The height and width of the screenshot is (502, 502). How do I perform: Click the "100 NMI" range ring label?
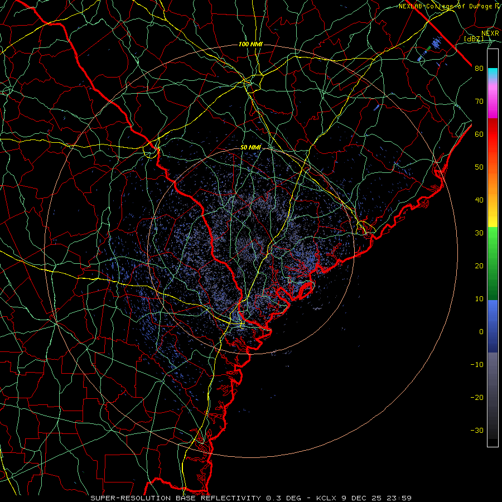pyautogui.click(x=250, y=44)
